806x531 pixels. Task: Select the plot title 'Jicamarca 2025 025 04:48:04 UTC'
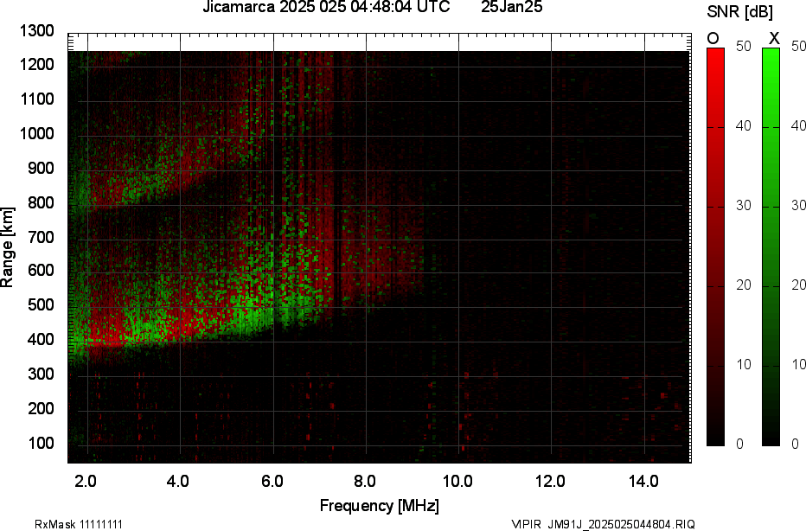[x=326, y=7]
